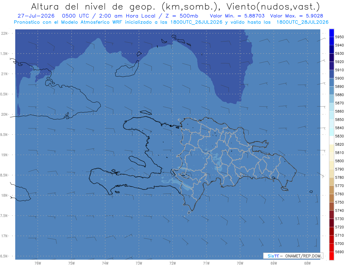345x267 pixels.
Task: Click the '70W' longitude label
Action: pyautogui.click(x=240, y=263)
